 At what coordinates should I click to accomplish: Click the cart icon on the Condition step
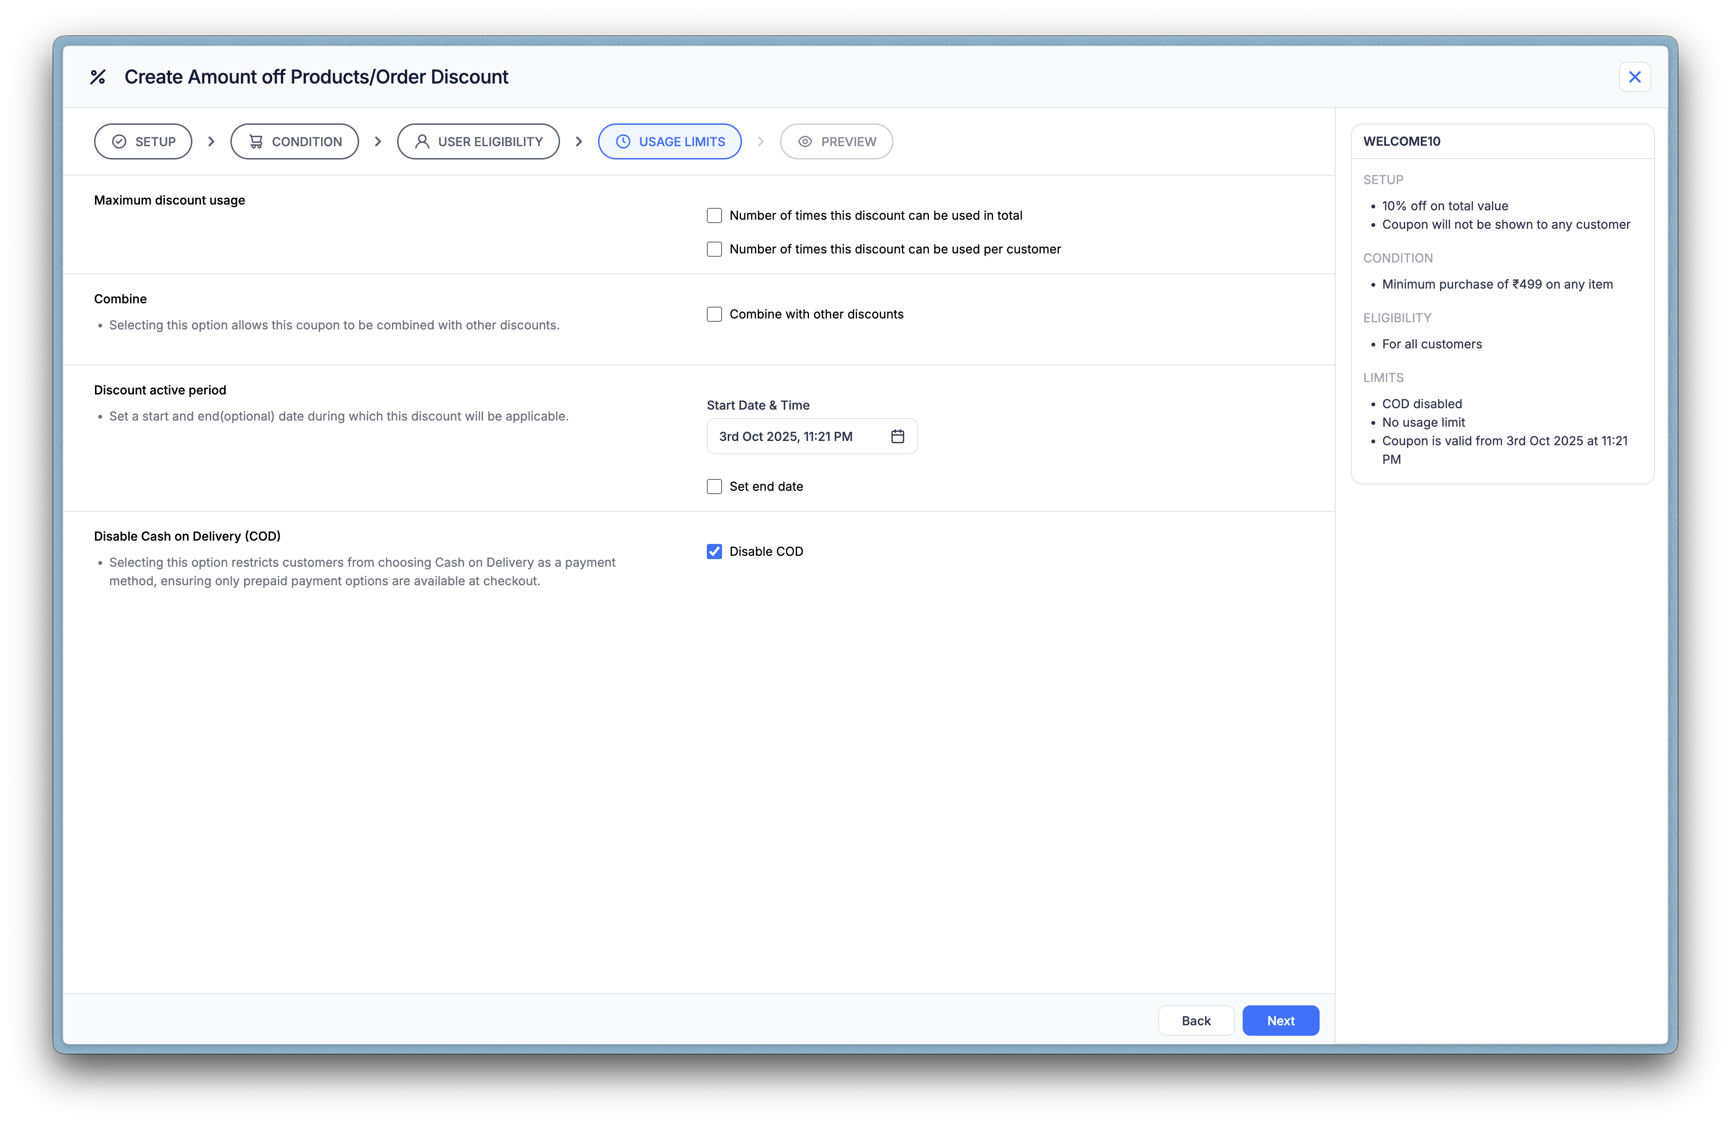[x=256, y=141]
